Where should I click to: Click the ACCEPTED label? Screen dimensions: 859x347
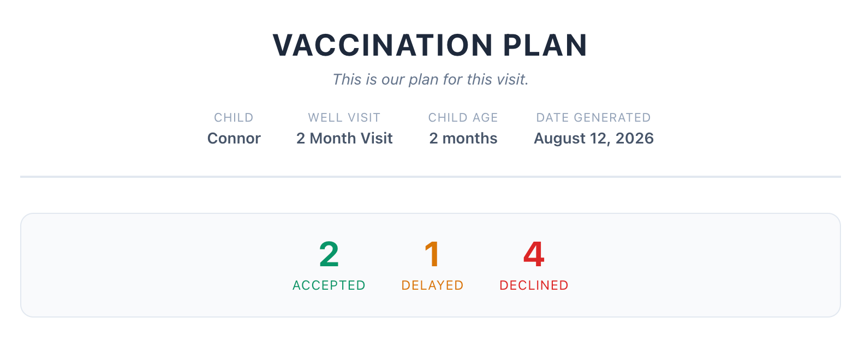(329, 285)
